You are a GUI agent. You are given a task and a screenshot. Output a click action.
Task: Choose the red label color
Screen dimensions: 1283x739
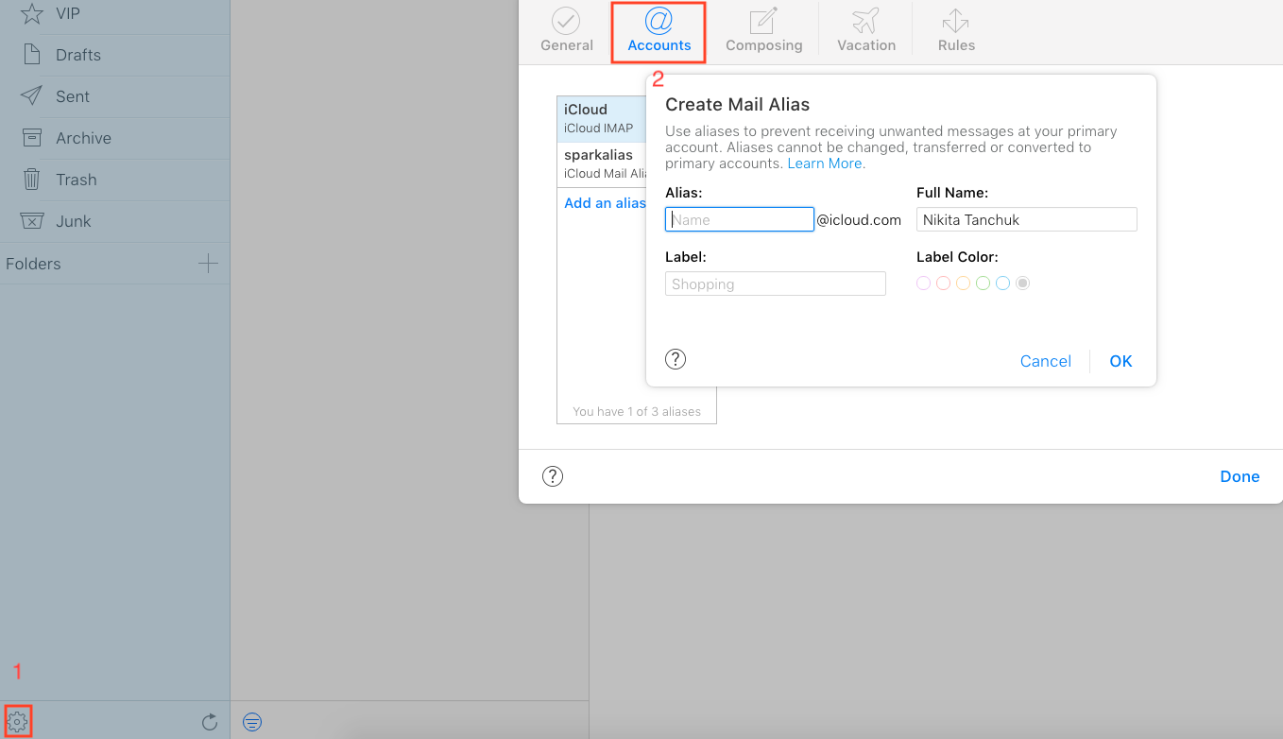(943, 283)
